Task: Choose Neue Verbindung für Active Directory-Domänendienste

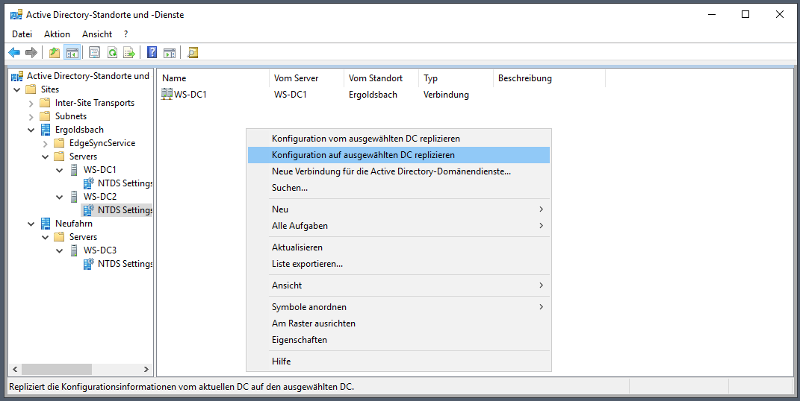Action: coord(398,171)
